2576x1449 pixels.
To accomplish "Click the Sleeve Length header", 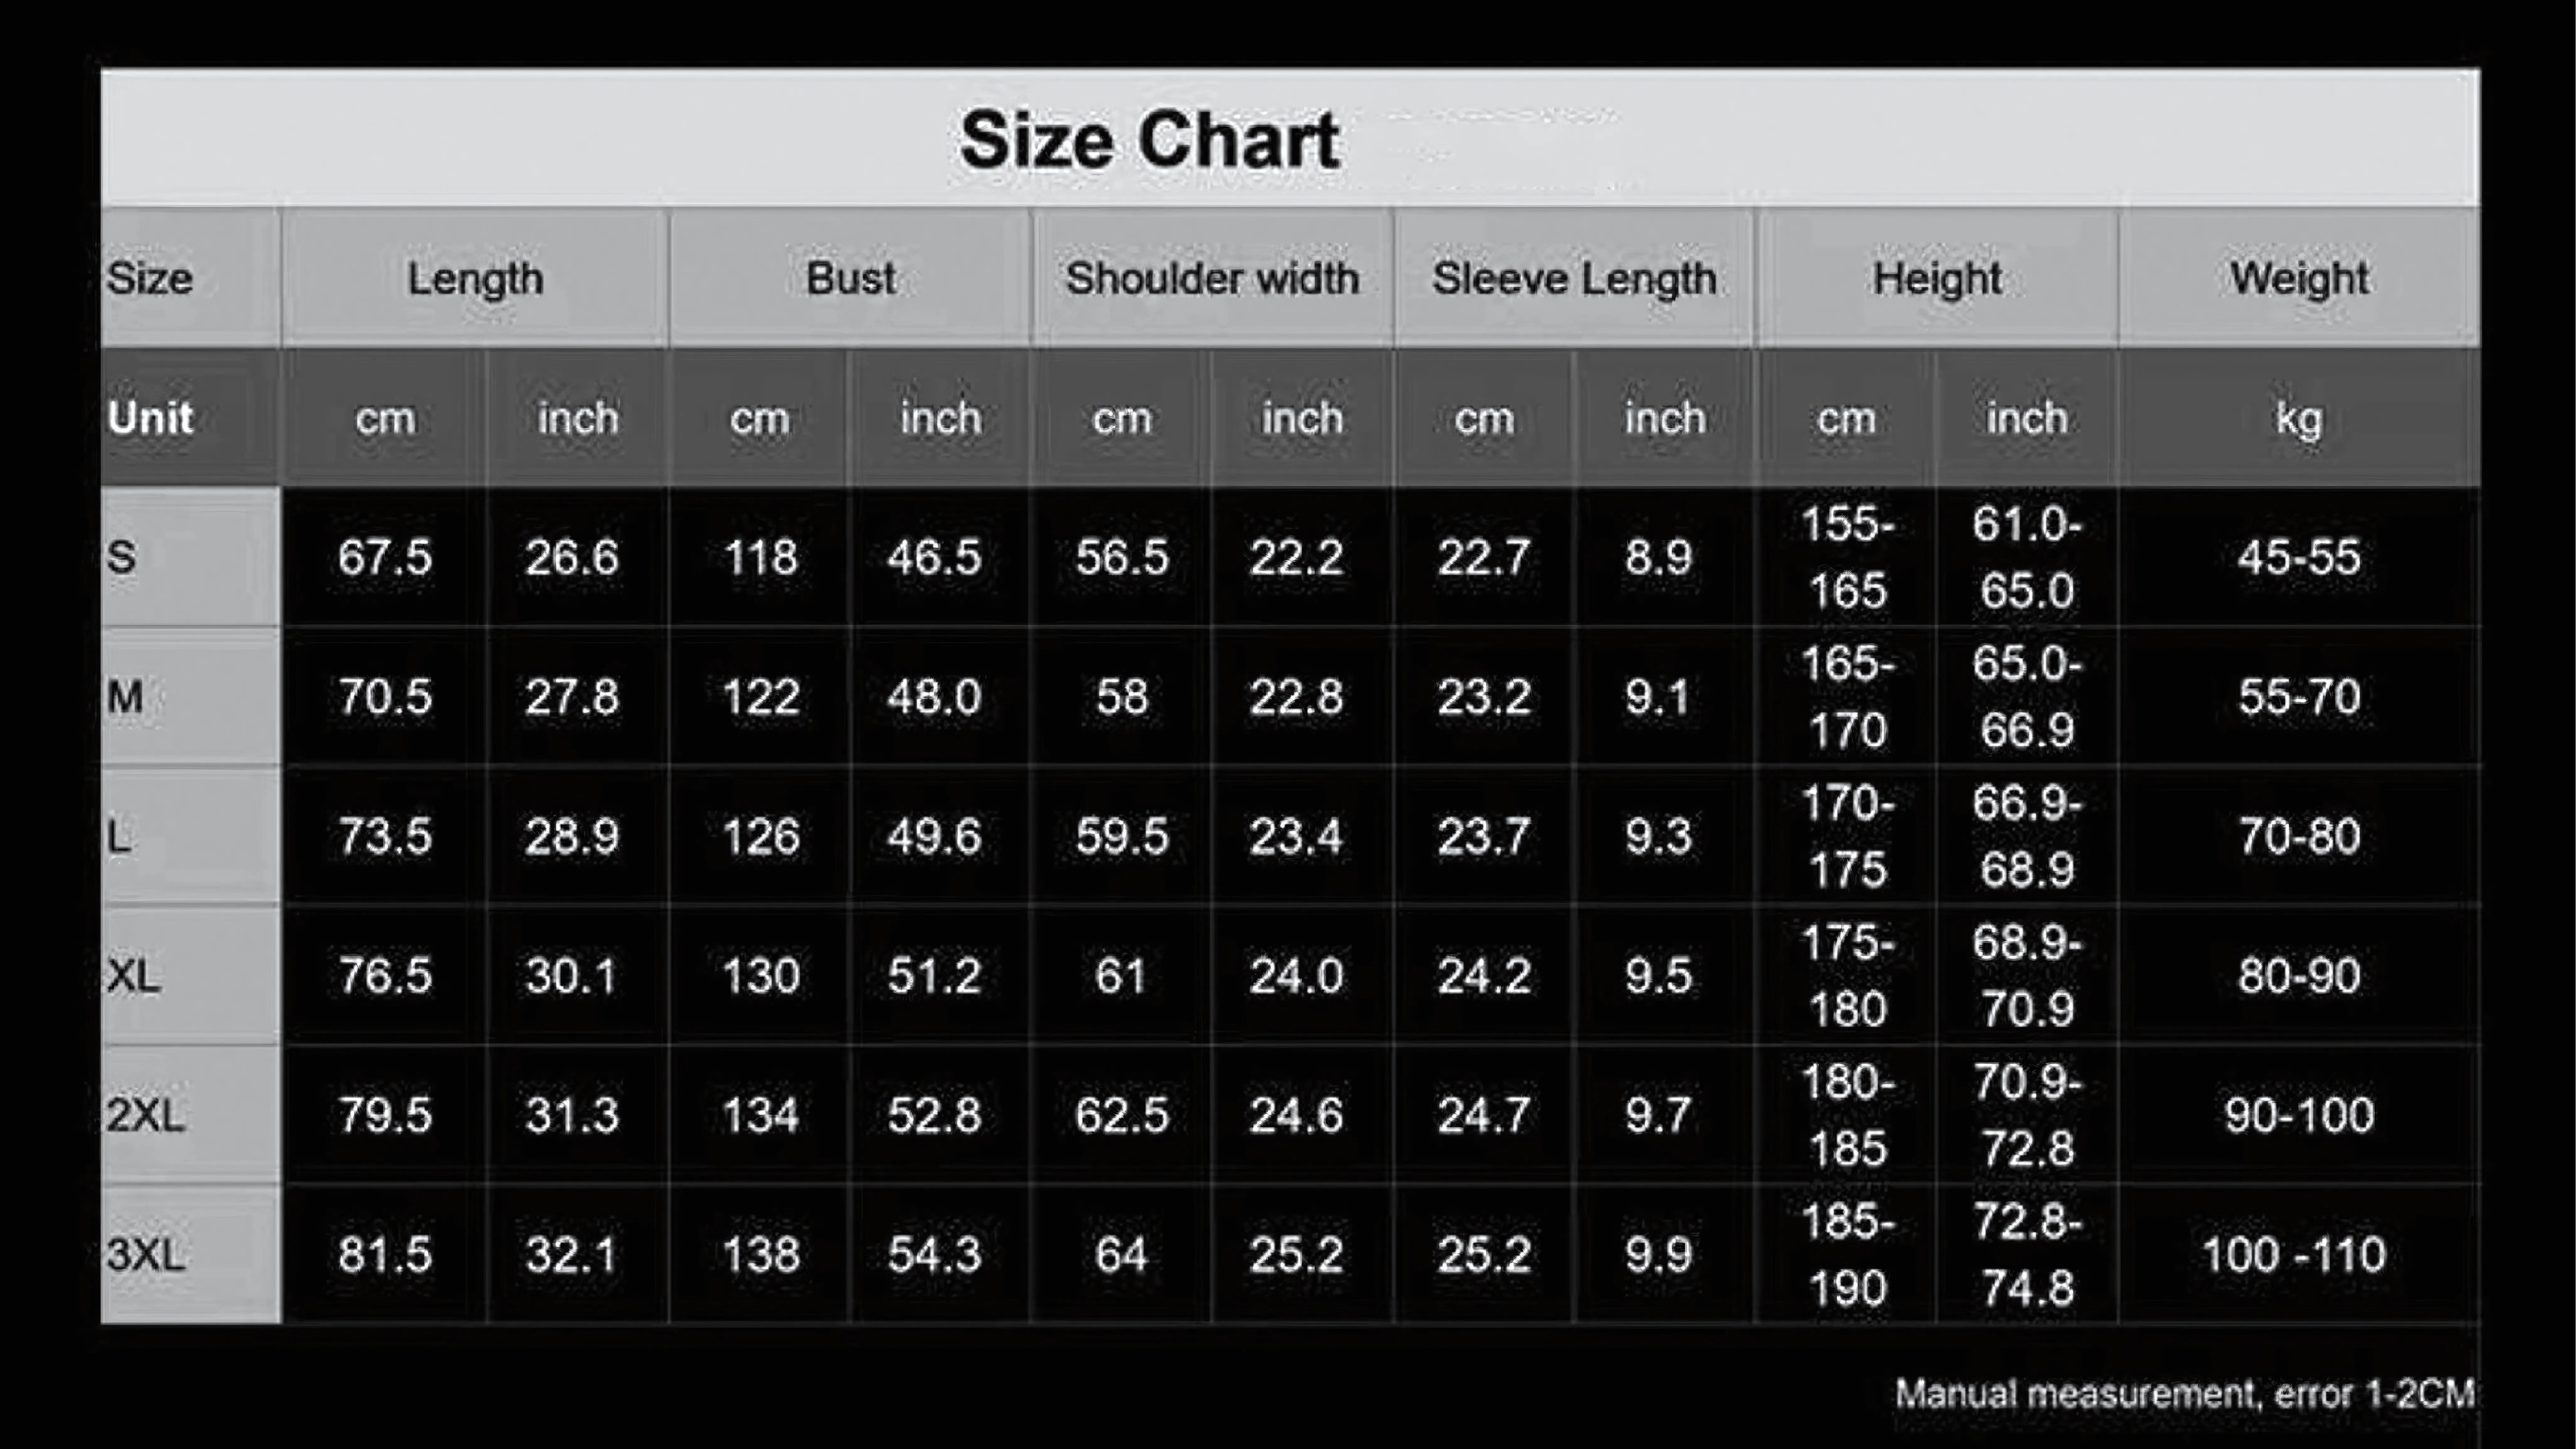I will point(1574,278).
